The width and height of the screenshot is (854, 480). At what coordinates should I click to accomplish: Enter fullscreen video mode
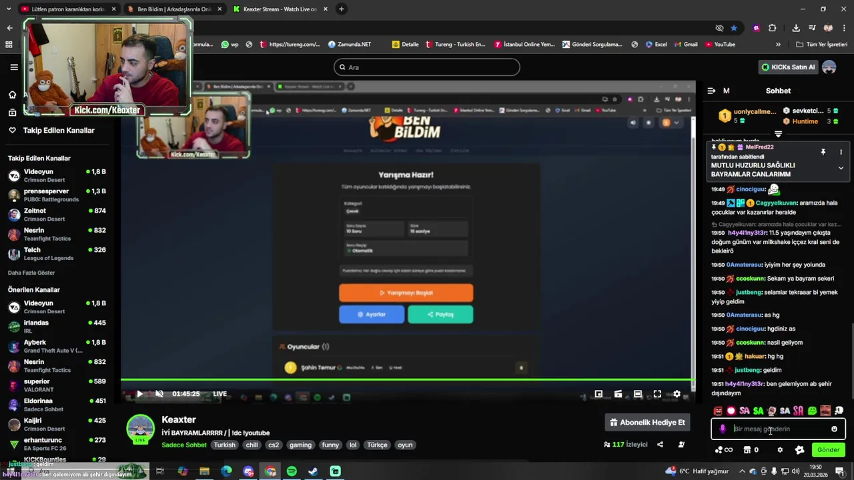(657, 394)
